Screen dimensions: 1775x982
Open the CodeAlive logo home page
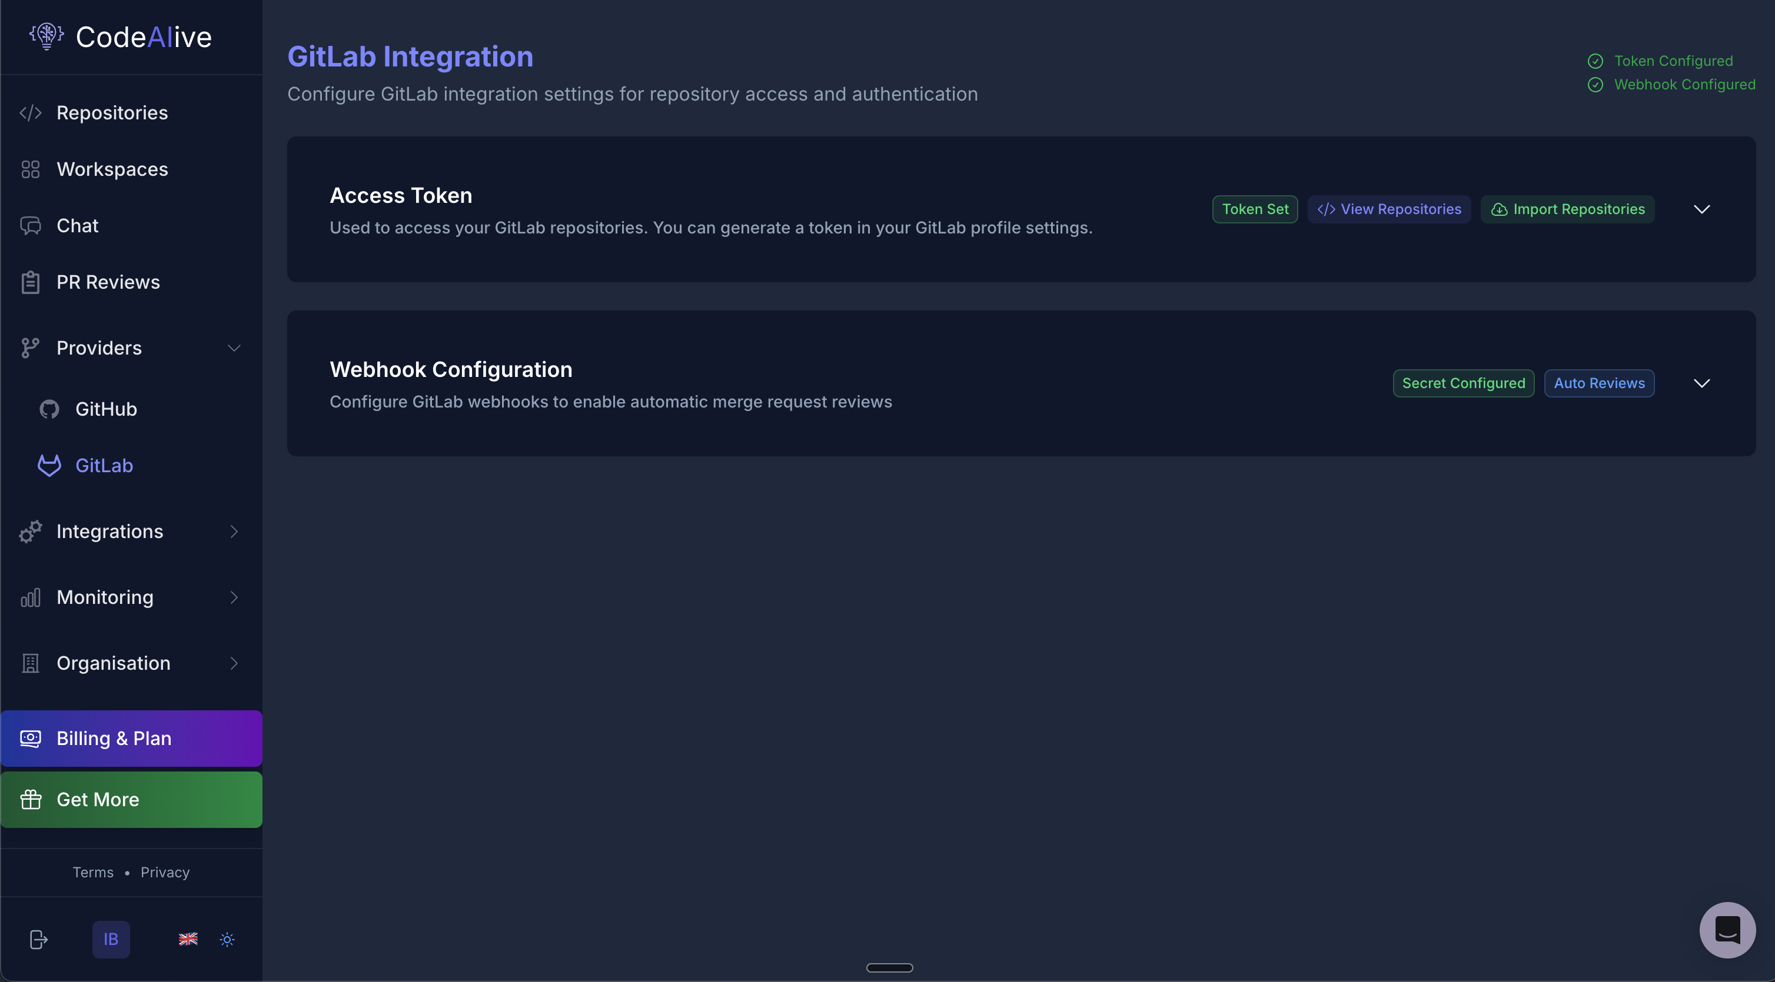pos(120,36)
